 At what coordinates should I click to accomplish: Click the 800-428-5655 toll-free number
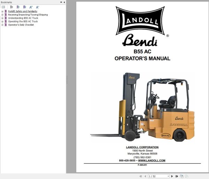tap(127, 160)
